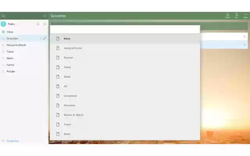Viewport: 250px width, 156px height.
Task: Choose Week in the switcher list
Action: (x=125, y=77)
